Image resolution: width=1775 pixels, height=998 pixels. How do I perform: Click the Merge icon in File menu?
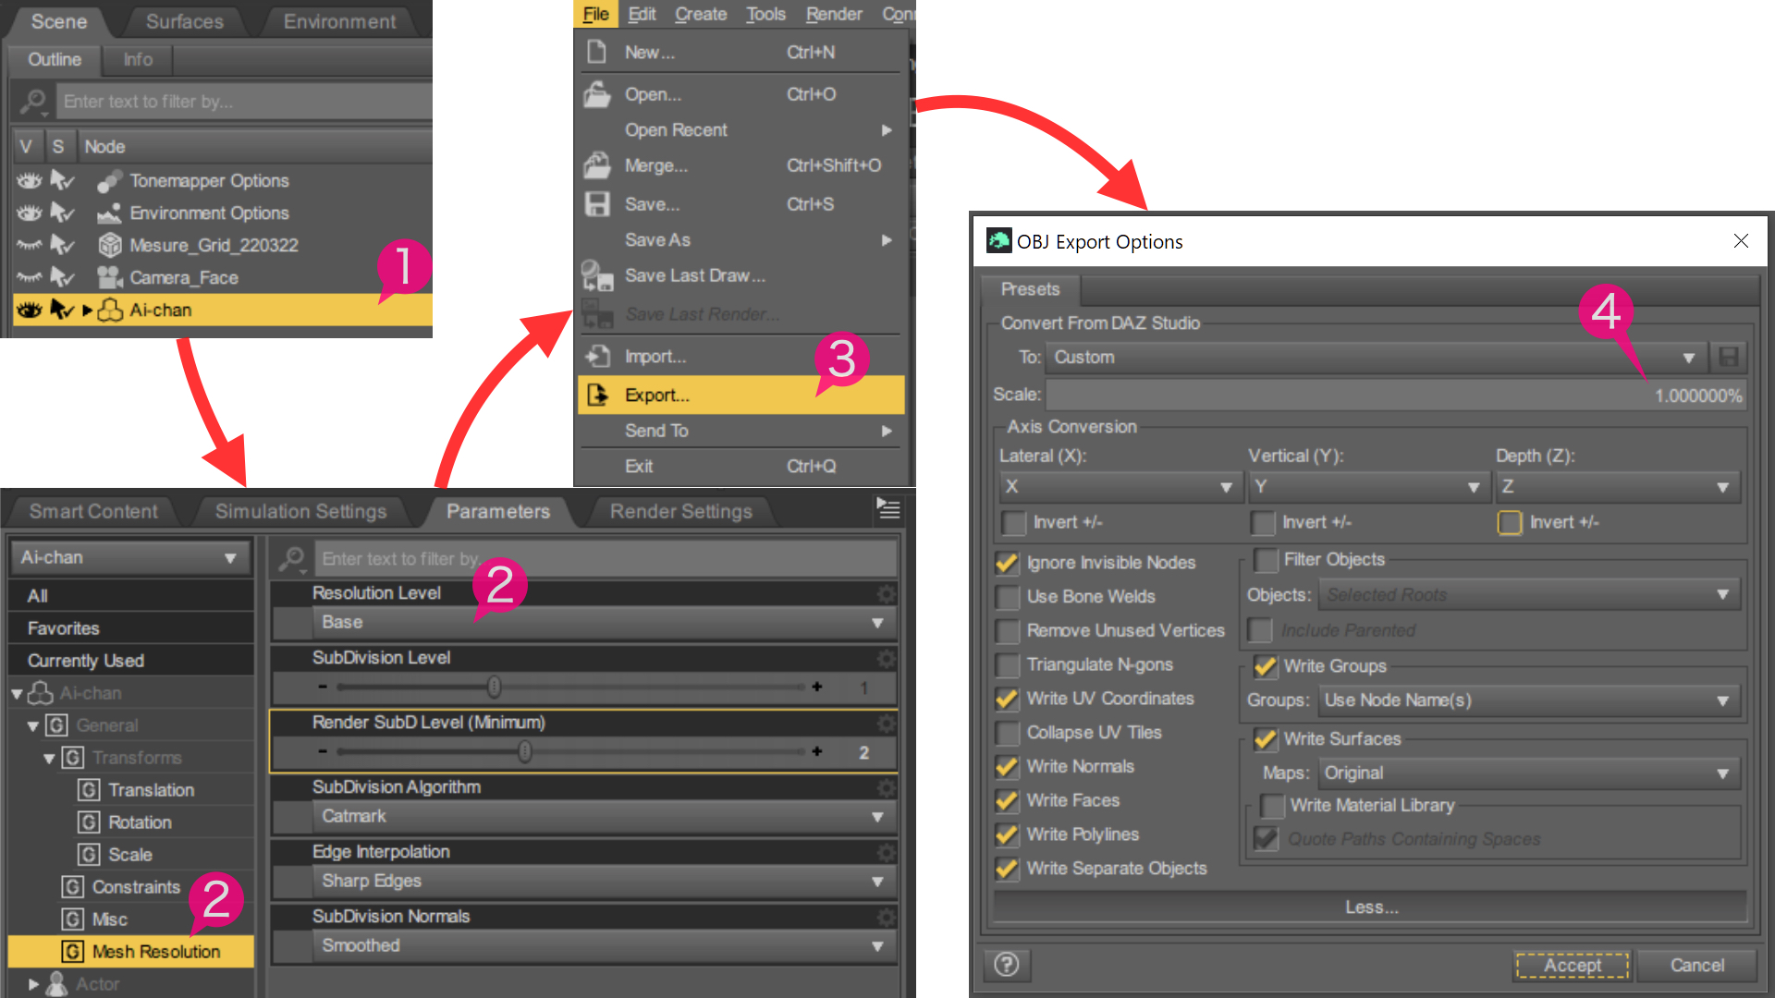597,165
